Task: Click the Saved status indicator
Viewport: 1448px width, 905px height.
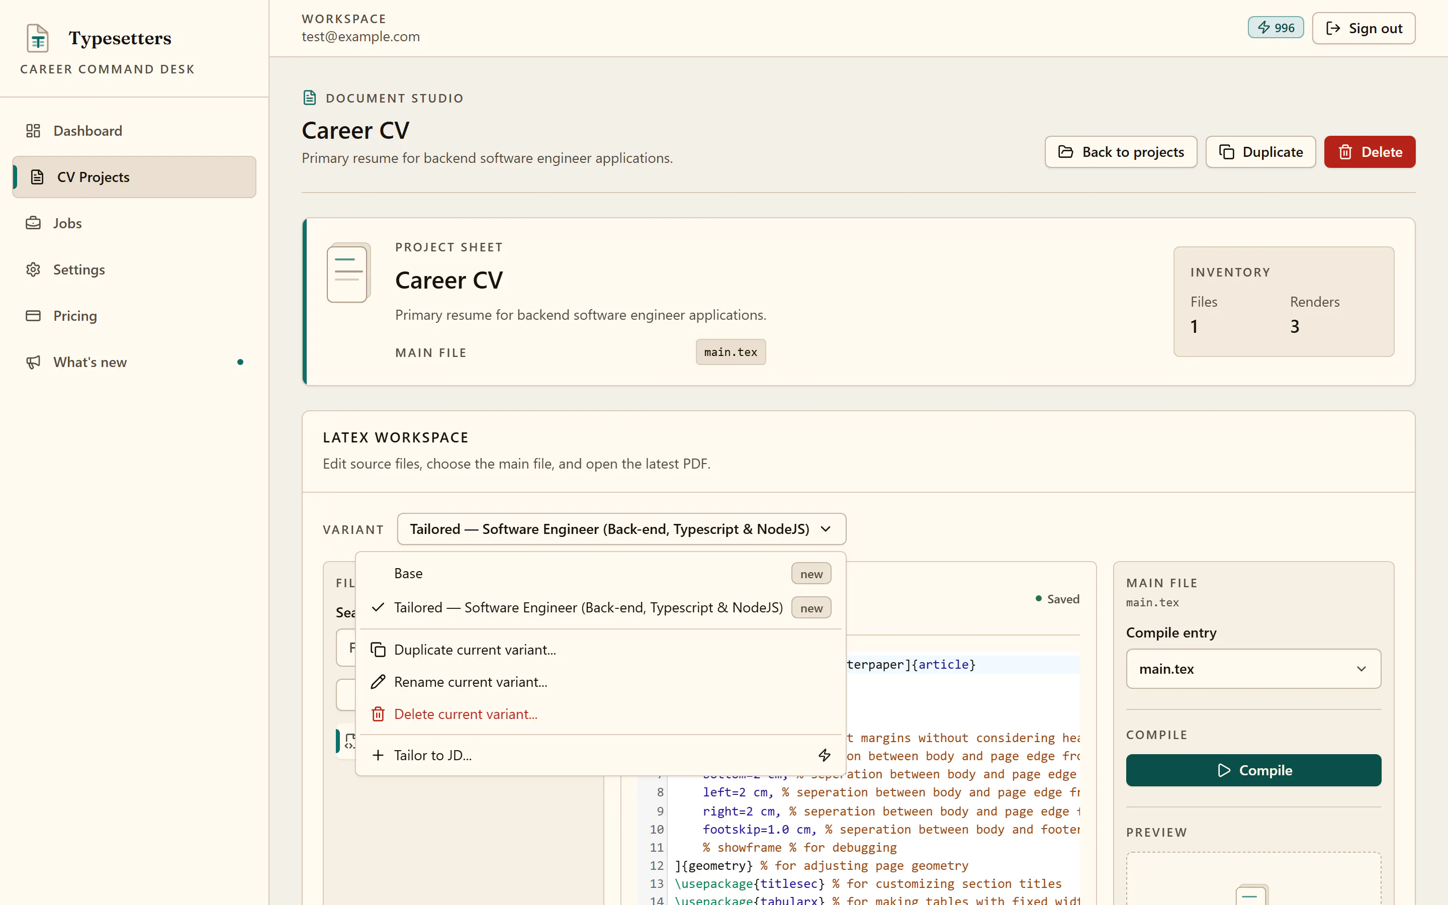Action: (x=1057, y=599)
